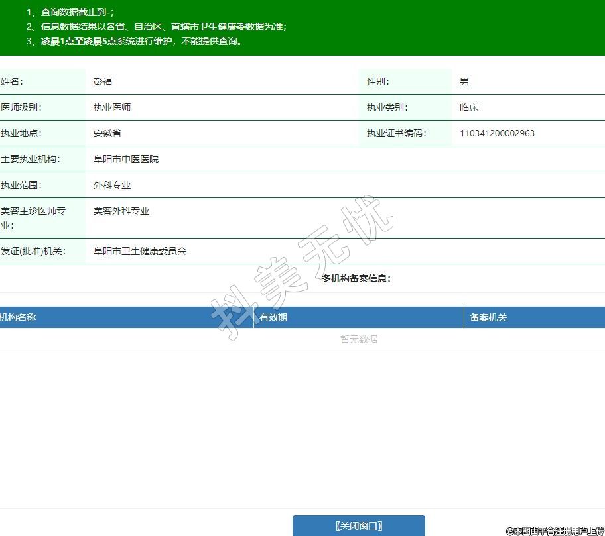Click the 主要执业机构 field label
Screen dimensions: 605x536
pos(30,159)
